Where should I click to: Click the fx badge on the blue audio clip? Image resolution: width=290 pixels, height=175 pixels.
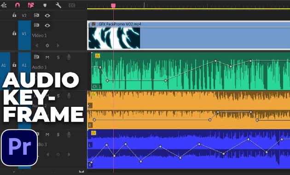pos(93,133)
